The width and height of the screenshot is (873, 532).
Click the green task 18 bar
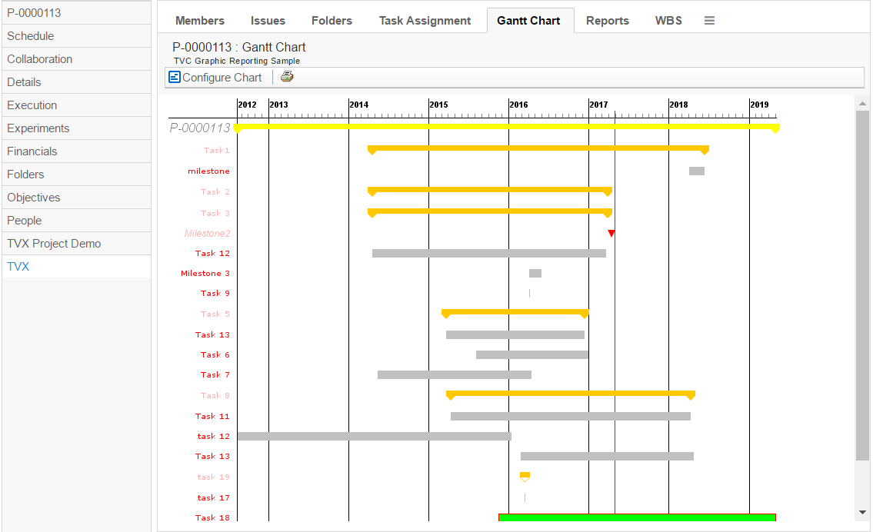click(637, 517)
